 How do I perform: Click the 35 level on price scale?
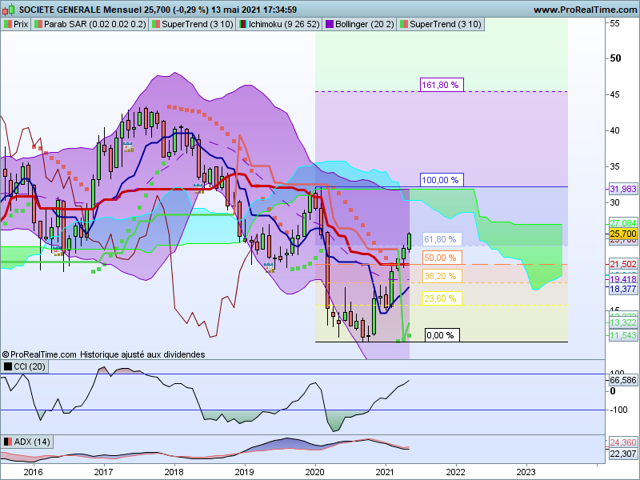614,166
